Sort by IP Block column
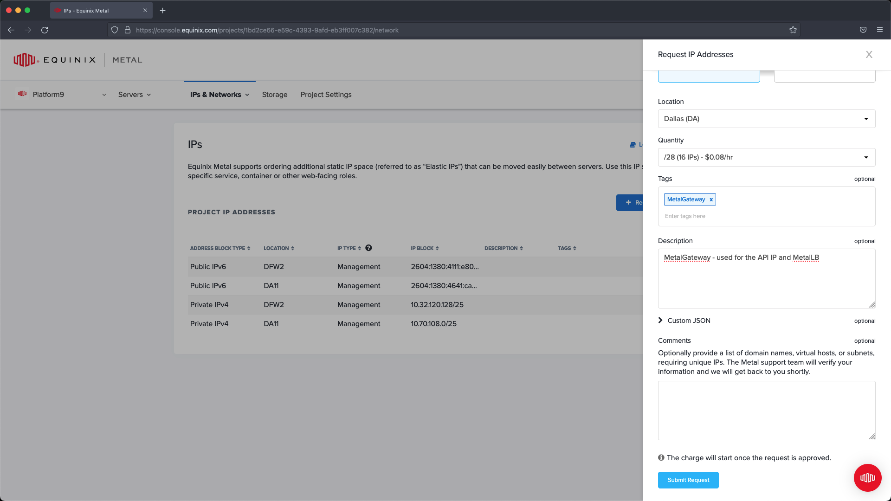Image resolution: width=891 pixels, height=501 pixels. pos(425,248)
